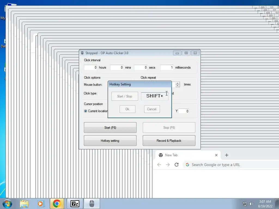This screenshot has height=209, width=279.
Task: Click the 7-Zip taskbar icon
Action: (75, 204)
